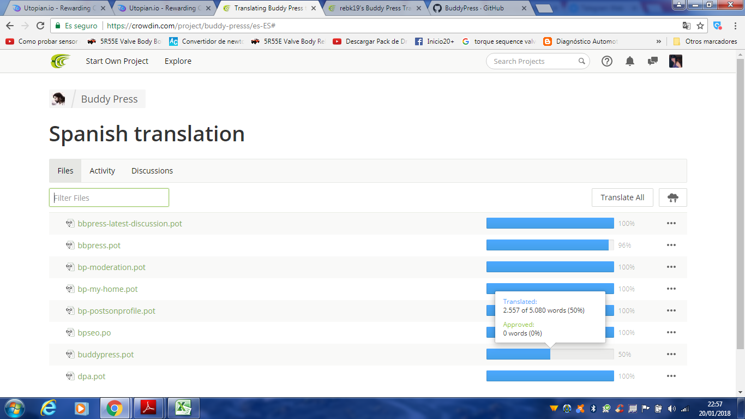Open bp-moderation.pot file link
This screenshot has width=745, height=419.
pyautogui.click(x=112, y=267)
